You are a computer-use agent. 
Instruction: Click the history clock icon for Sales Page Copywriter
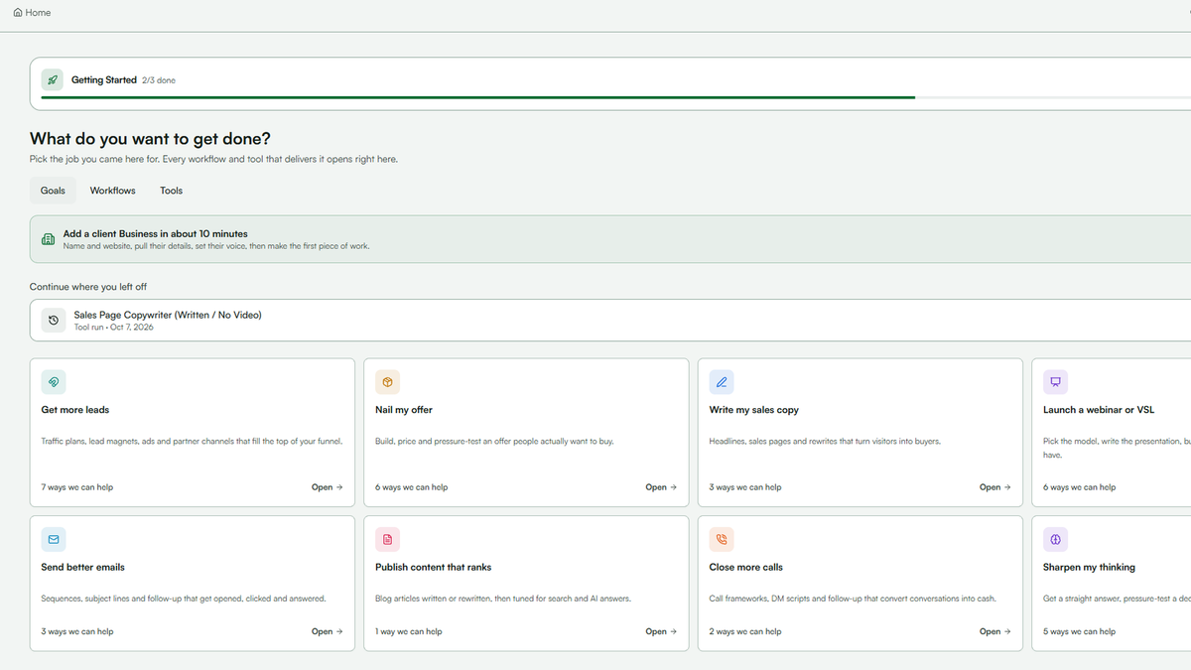tap(54, 320)
